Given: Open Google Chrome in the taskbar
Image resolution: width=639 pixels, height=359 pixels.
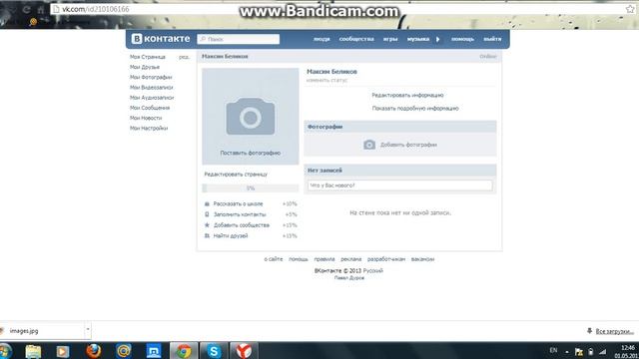Looking at the screenshot, I should point(184,351).
